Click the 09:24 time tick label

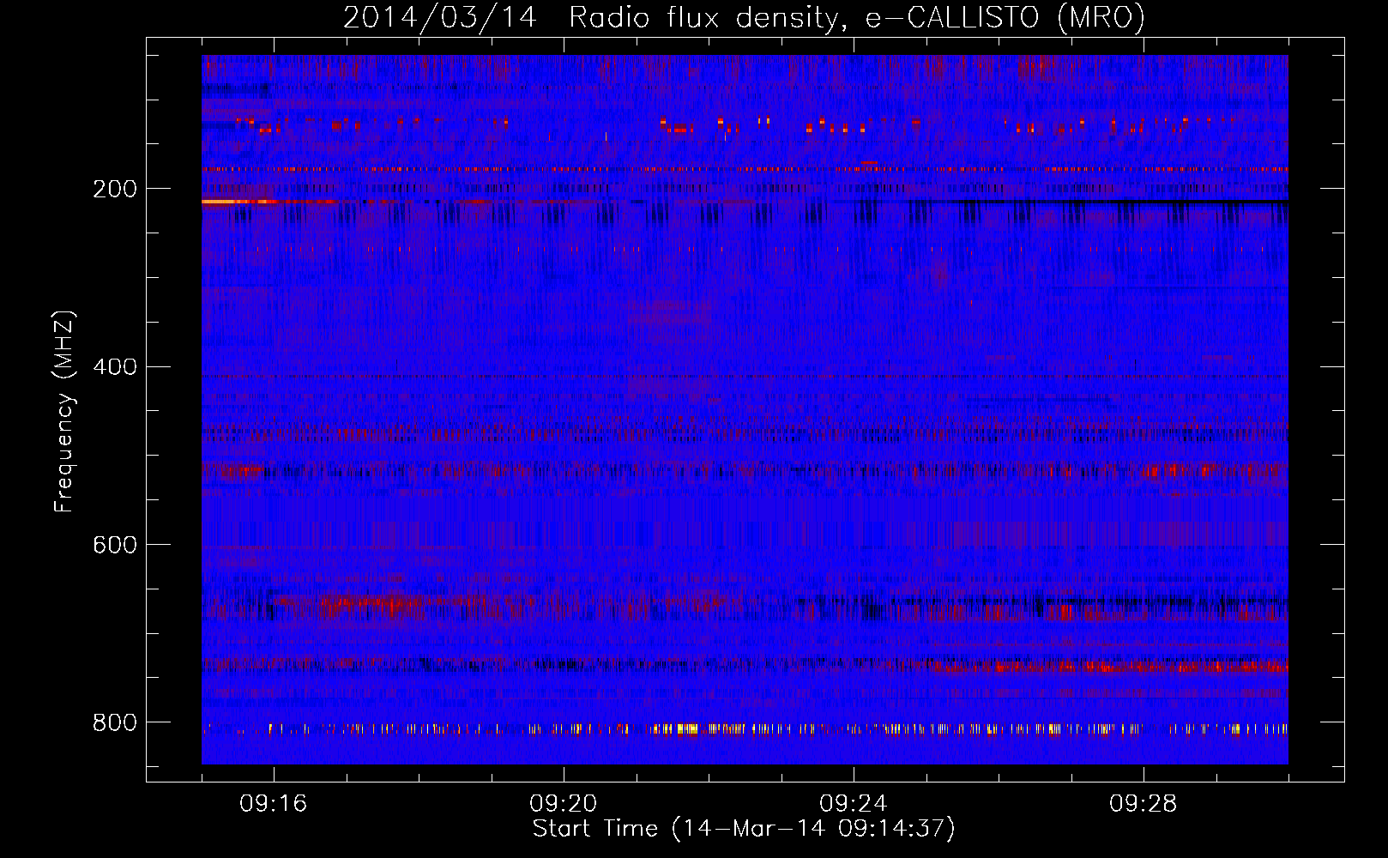click(x=854, y=804)
